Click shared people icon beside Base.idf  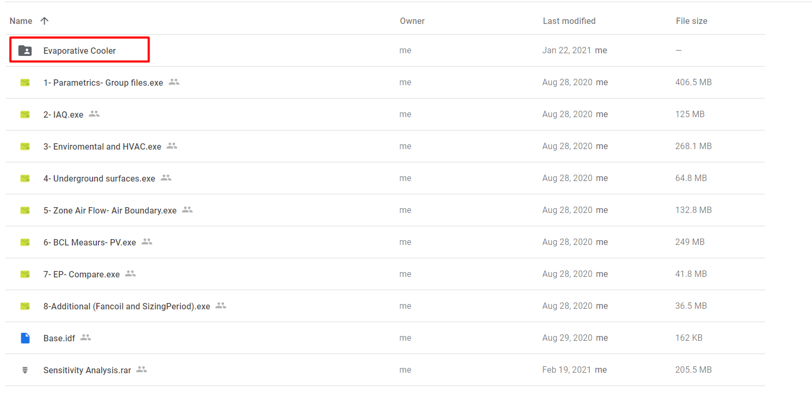click(x=86, y=338)
